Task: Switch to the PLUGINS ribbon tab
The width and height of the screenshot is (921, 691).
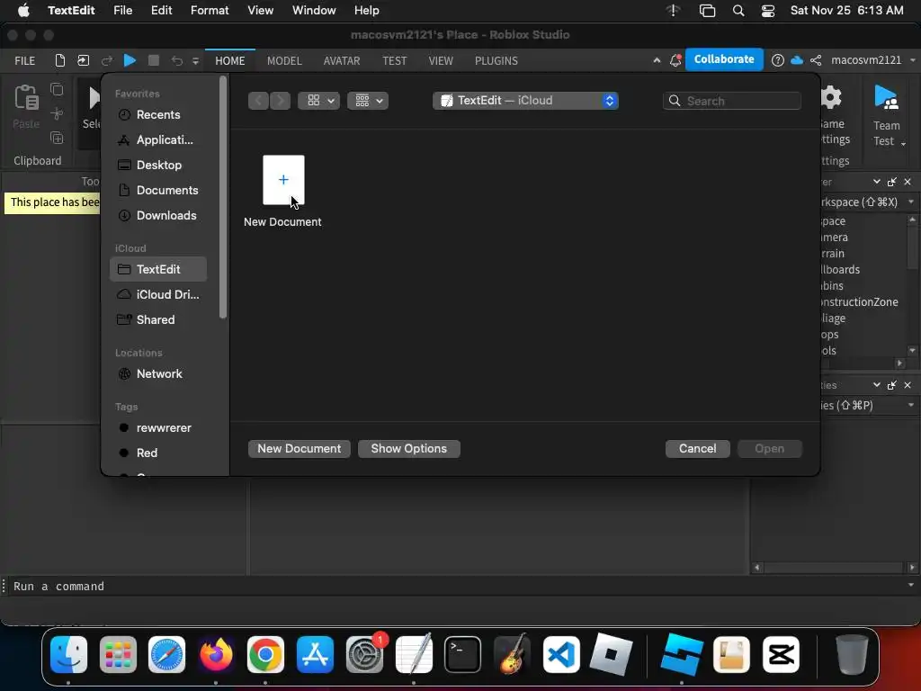Action: click(x=496, y=60)
